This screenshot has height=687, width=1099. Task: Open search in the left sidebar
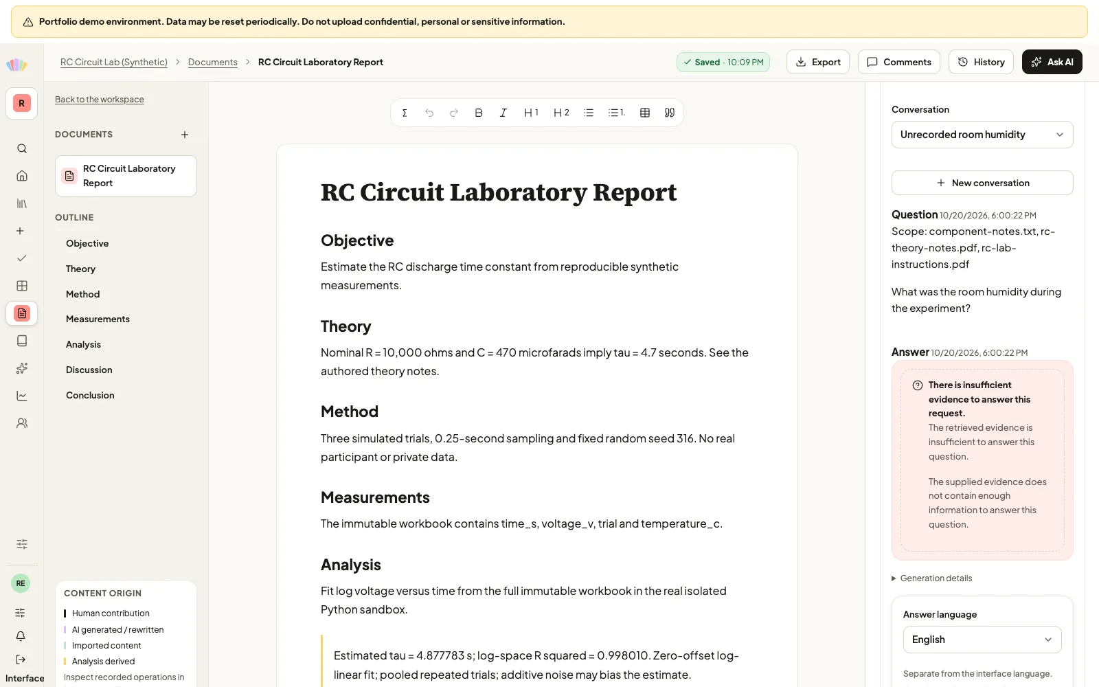[x=22, y=148]
